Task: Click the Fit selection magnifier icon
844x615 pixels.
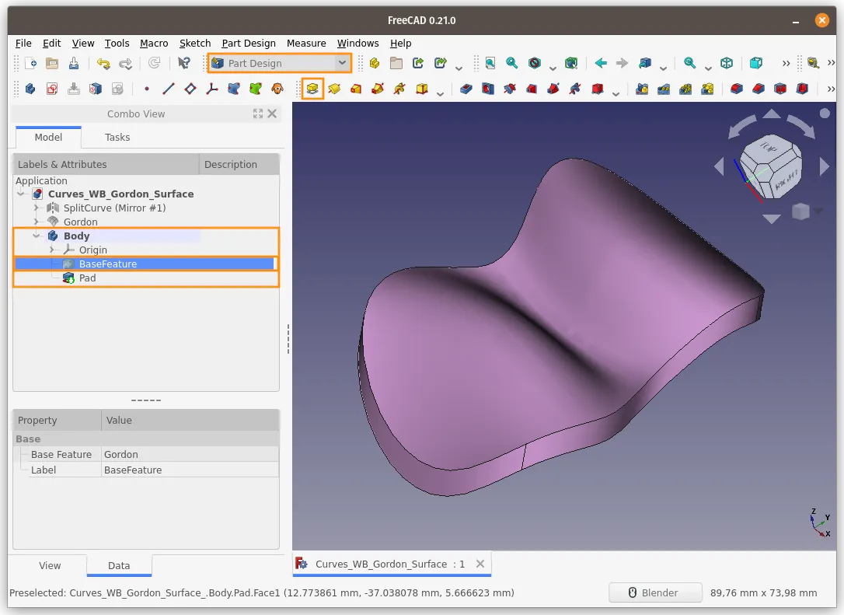Action: point(512,64)
